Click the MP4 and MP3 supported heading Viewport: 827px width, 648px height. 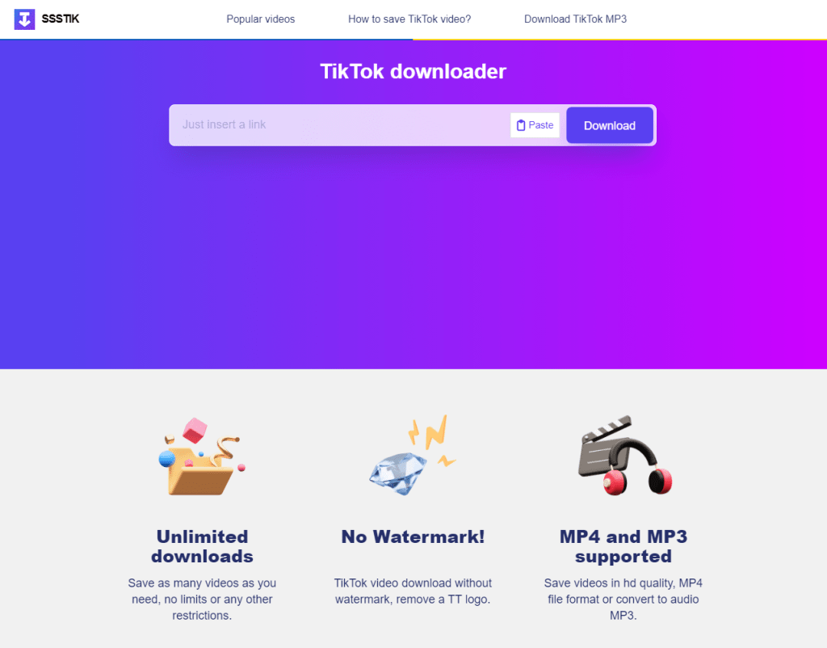(x=623, y=546)
